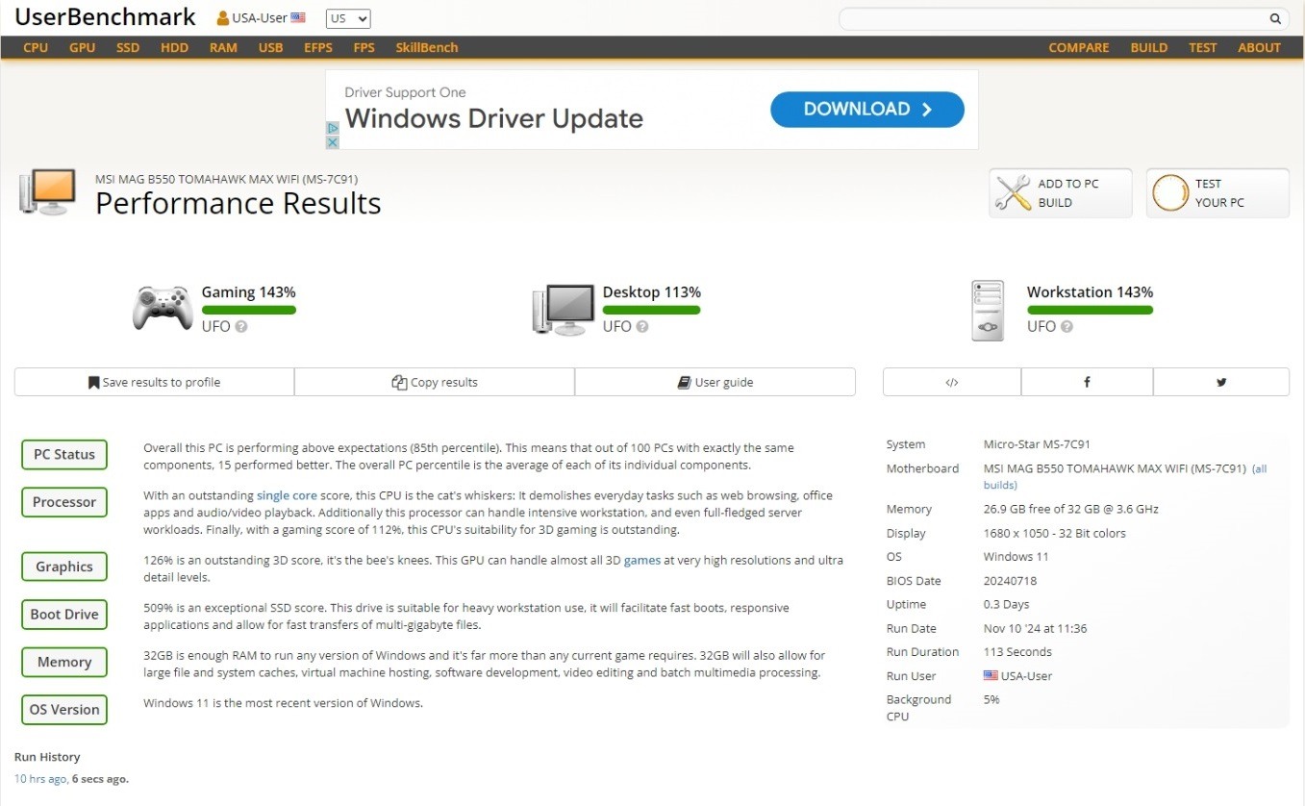
Task: Open help next to Desktop UFO
Action: coord(642,327)
